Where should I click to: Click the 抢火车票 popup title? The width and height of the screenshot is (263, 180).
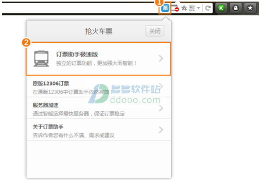pyautogui.click(x=99, y=31)
